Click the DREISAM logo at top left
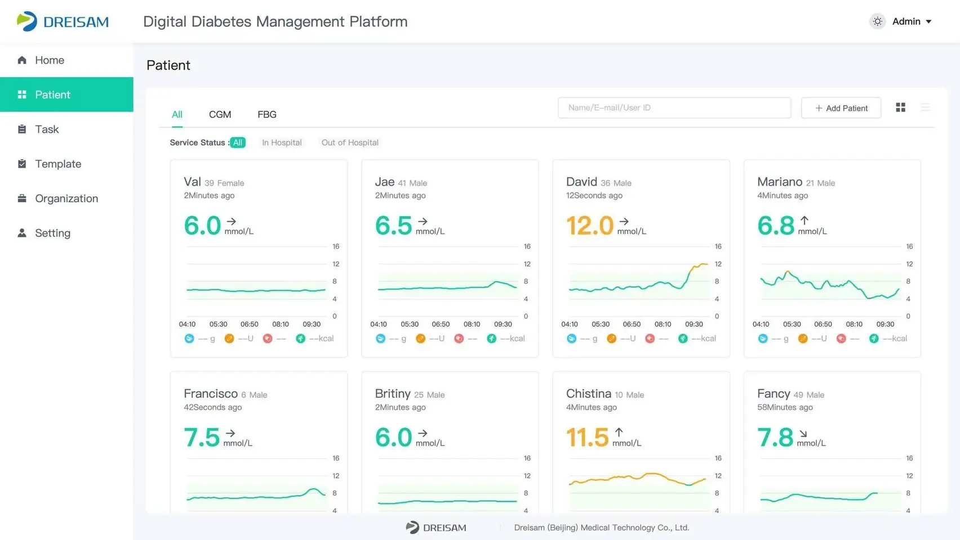The image size is (960, 540). pyautogui.click(x=63, y=21)
